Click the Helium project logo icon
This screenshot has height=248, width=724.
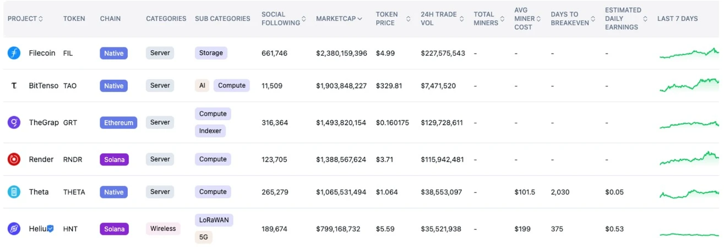coord(14,229)
